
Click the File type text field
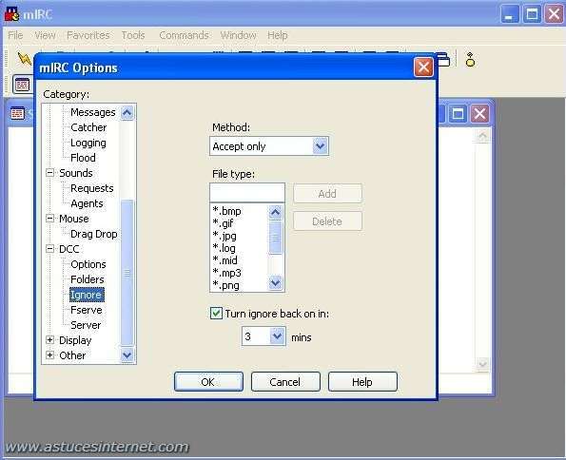pos(247,193)
